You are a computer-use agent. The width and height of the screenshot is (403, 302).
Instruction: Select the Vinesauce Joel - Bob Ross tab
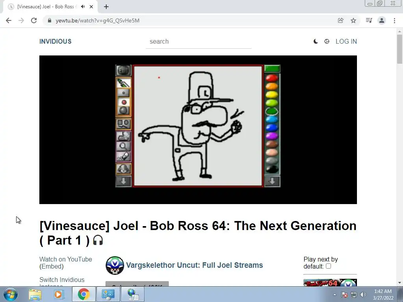[46, 7]
